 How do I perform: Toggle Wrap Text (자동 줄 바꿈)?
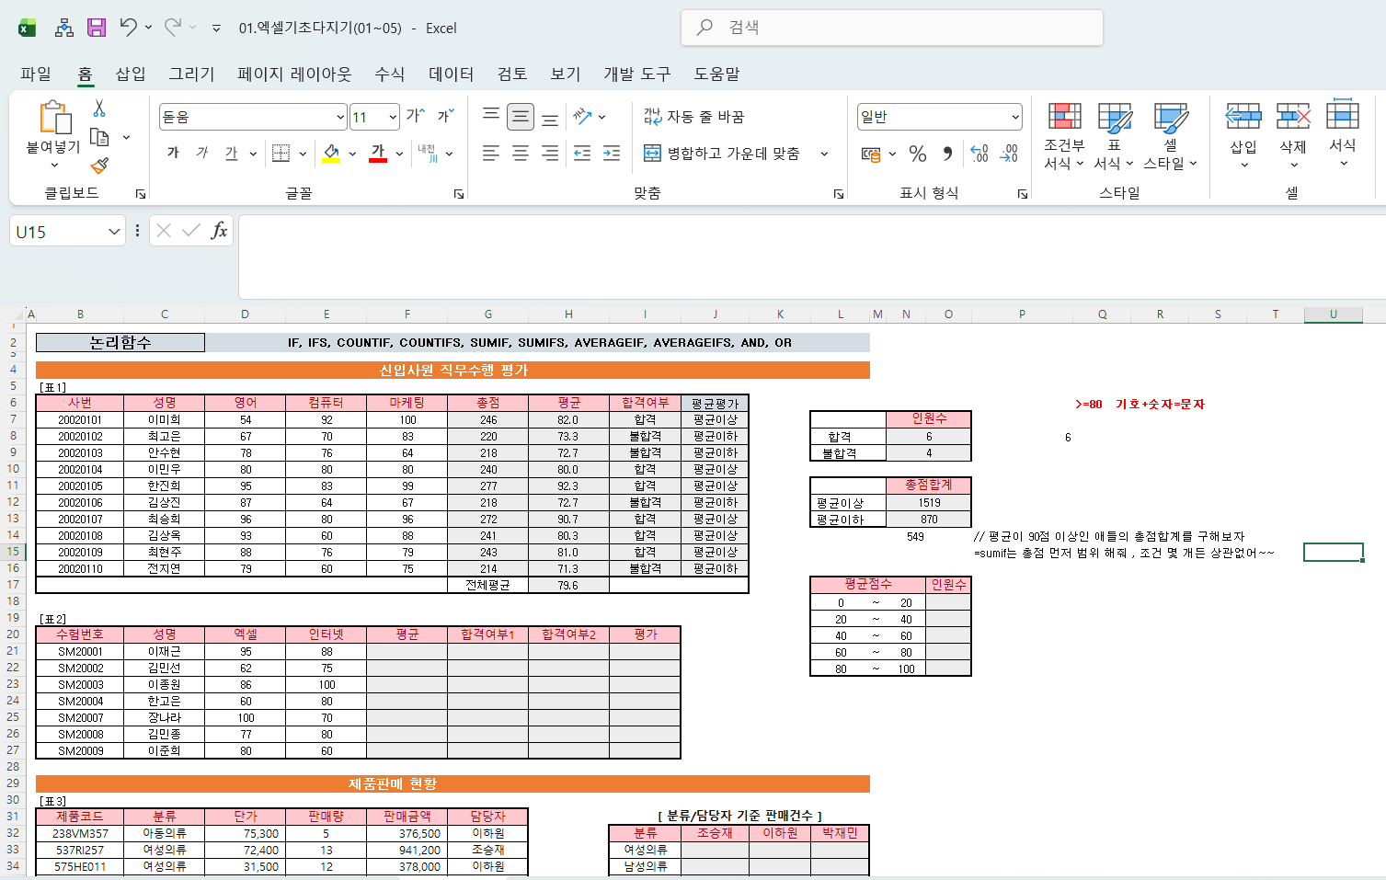(x=694, y=117)
